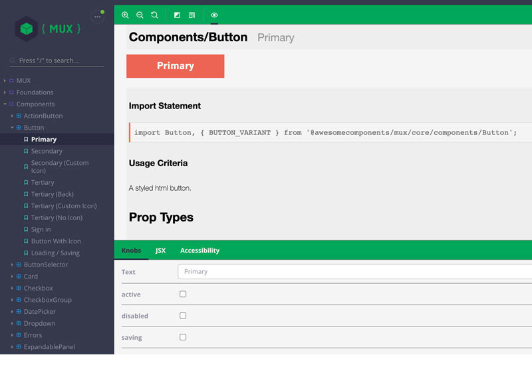Viewport: 532px width, 369px height.
Task: Open the viewport size icon
Action: pyautogui.click(x=192, y=15)
